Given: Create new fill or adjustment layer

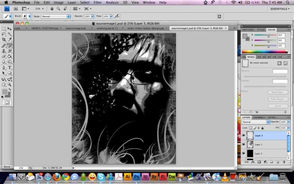Looking at the screenshot, I should pyautogui.click(x=265, y=162).
